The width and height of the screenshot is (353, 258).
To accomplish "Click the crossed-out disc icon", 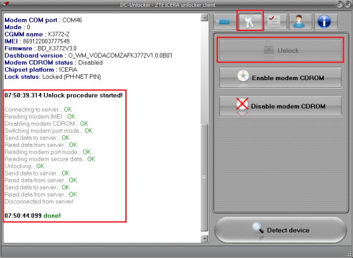I will coord(242,104).
